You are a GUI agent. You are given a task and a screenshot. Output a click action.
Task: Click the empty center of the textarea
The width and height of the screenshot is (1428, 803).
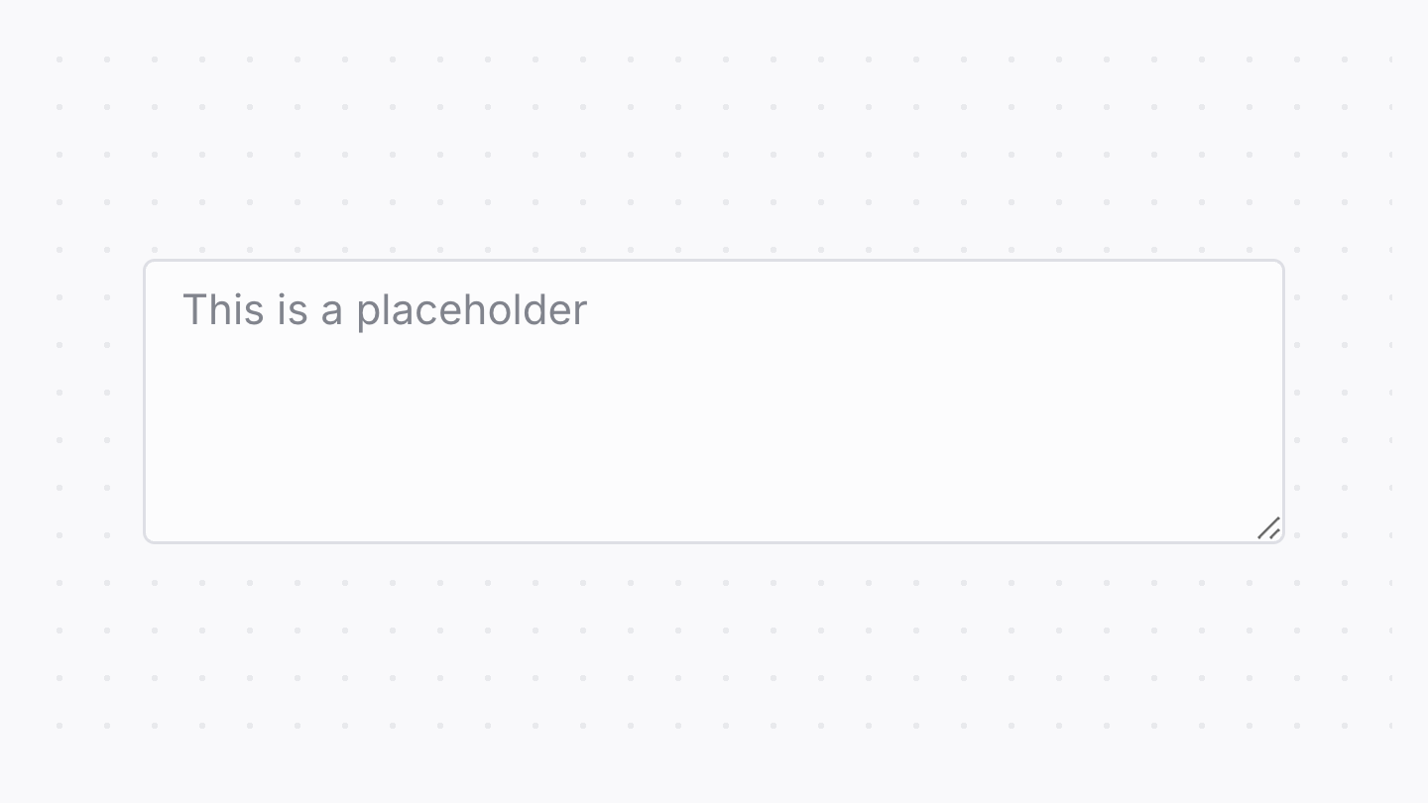[x=714, y=401]
